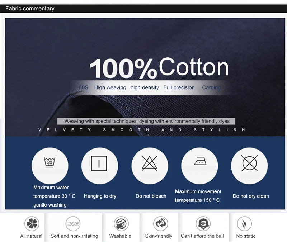This screenshot has height=242, width=287.
Task: Click the Do not dry clean caption
Action: (251, 196)
